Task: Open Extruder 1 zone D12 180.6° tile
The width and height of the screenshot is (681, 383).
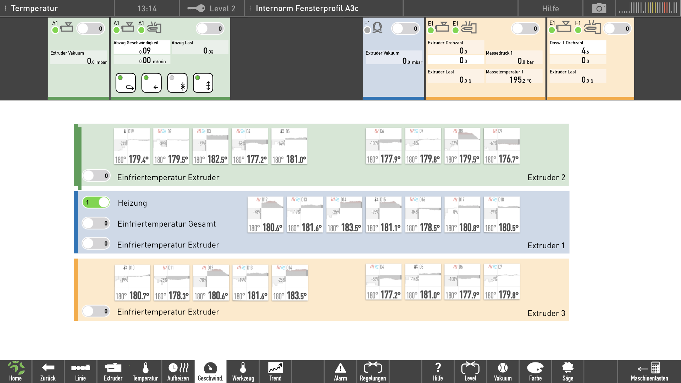Action: coord(265,215)
